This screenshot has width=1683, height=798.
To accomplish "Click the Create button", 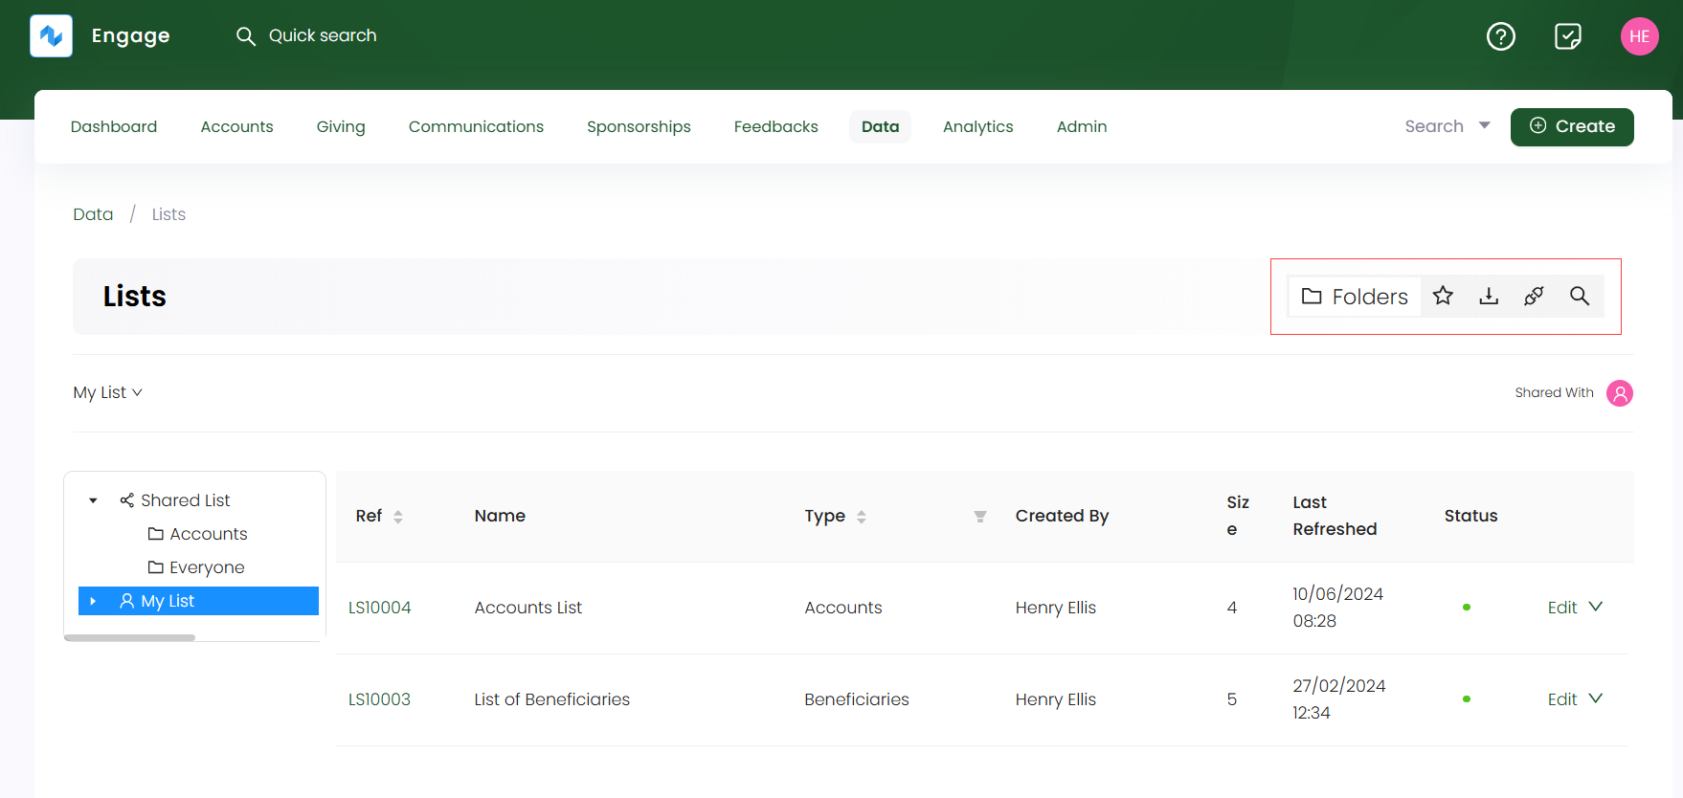I will [x=1572, y=127].
